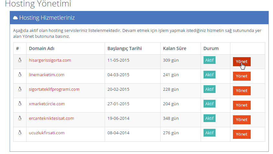This screenshot has width=273, height=154.
Task: Click remaining time 348 gün
Action: pyautogui.click(x=171, y=118)
